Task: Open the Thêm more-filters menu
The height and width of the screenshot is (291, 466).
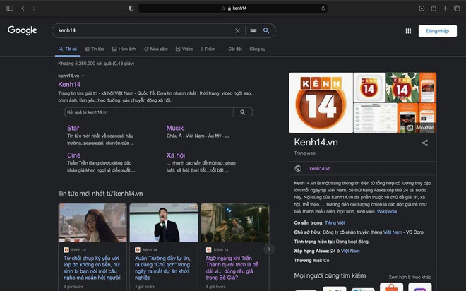Action: pos(208,49)
